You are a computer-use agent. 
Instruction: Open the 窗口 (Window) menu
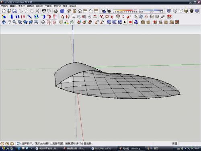click(x=57, y=6)
